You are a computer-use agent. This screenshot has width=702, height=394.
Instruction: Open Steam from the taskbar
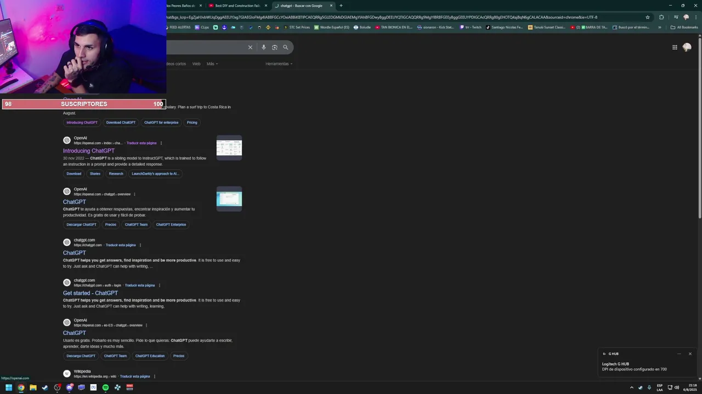[x=45, y=387]
